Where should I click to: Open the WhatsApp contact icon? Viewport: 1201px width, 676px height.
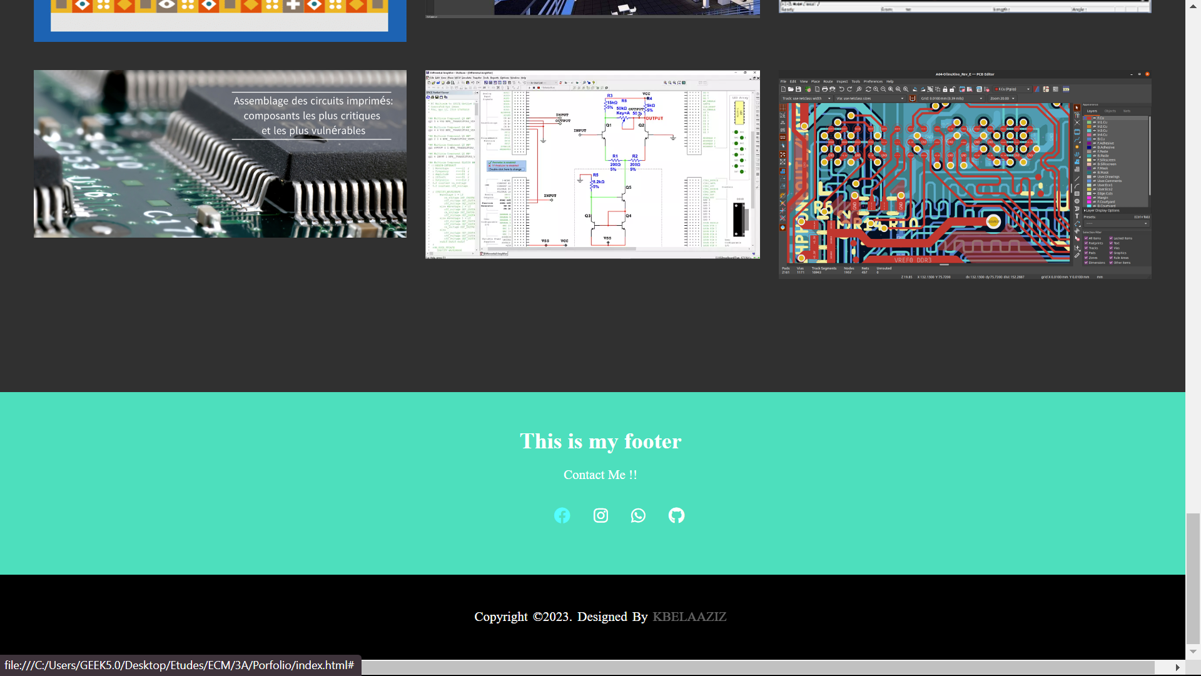[x=638, y=515]
